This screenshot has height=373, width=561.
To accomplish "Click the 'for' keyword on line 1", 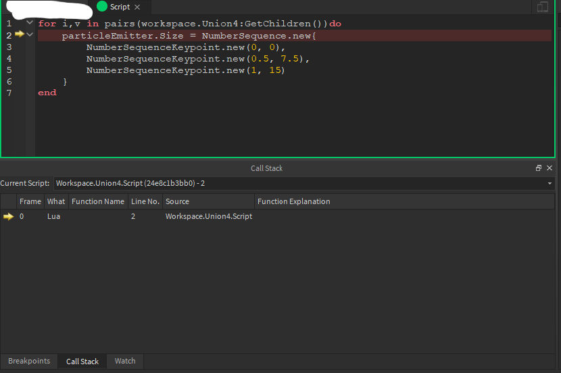I will 47,24.
